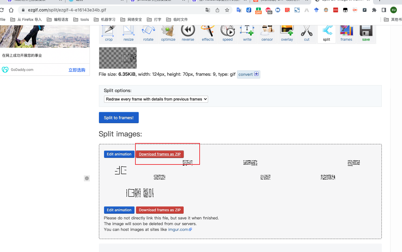Viewport: 402px width, 252px height.
Task: Click the translate page icon in the address bar
Action: click(x=208, y=10)
